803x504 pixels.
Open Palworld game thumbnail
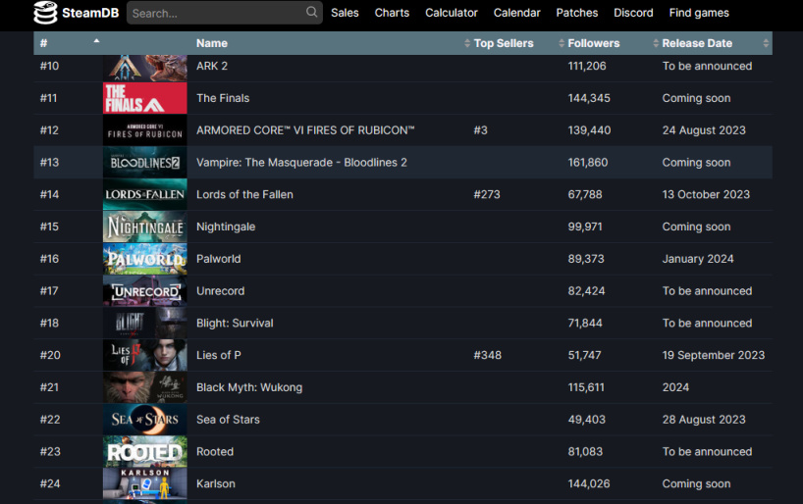point(145,259)
